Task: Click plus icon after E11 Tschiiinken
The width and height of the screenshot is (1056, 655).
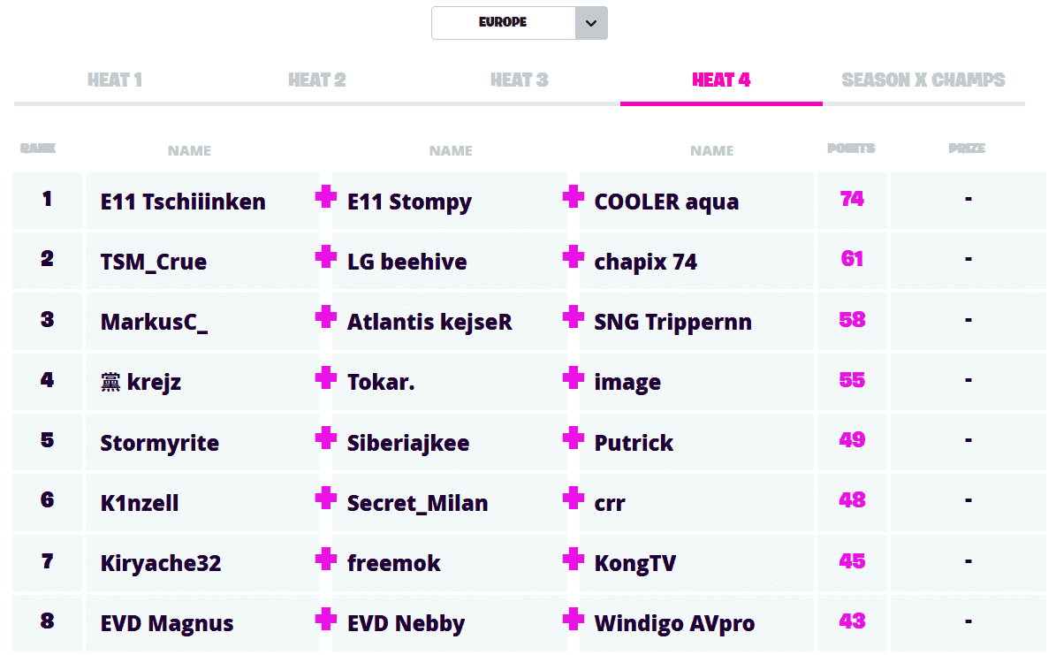Action: [326, 197]
